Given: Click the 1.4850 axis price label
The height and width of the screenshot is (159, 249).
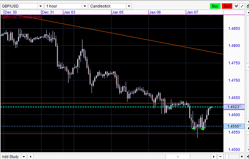Looking at the screenshot, I should coord(234,29).
